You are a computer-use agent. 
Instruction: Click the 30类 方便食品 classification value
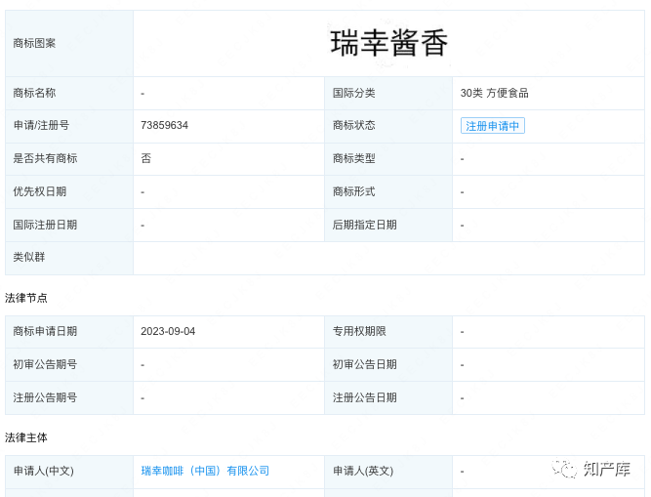(x=495, y=93)
